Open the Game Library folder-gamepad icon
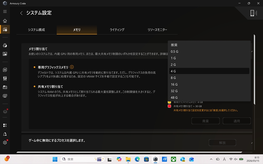This screenshot has height=164, width=263. pyautogui.click(x=5, y=87)
